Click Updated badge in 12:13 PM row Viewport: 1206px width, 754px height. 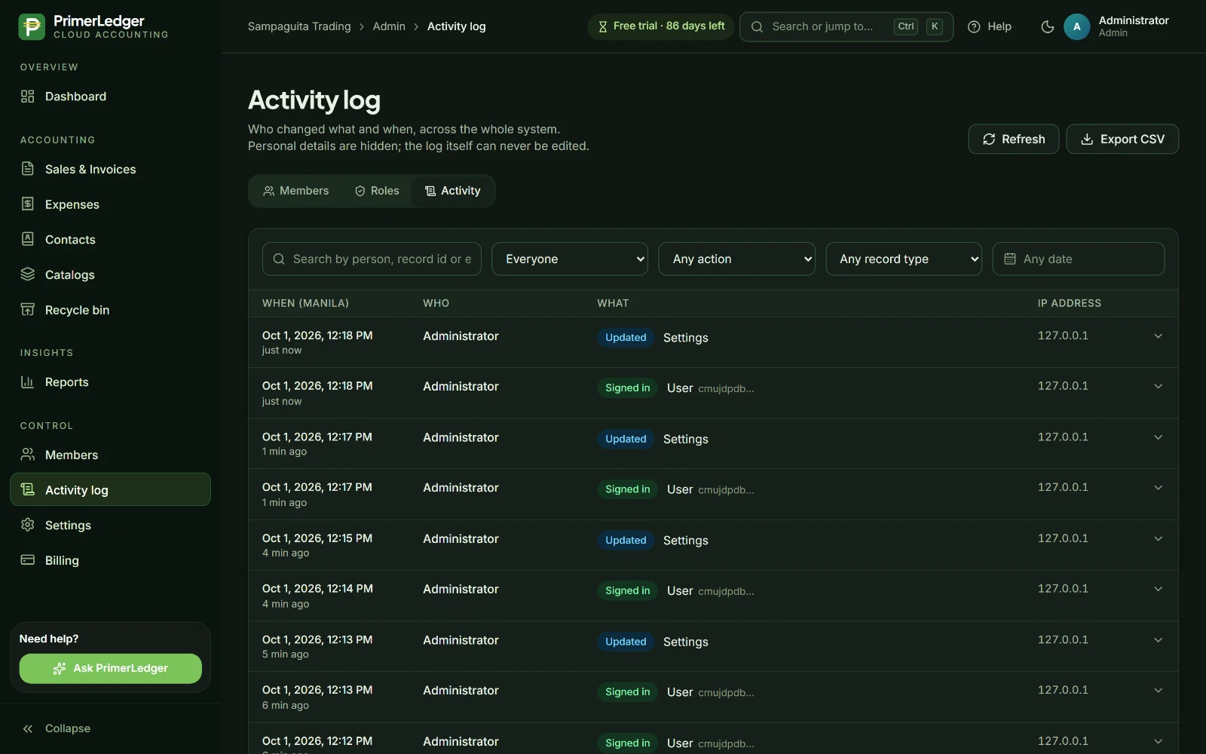pos(626,642)
